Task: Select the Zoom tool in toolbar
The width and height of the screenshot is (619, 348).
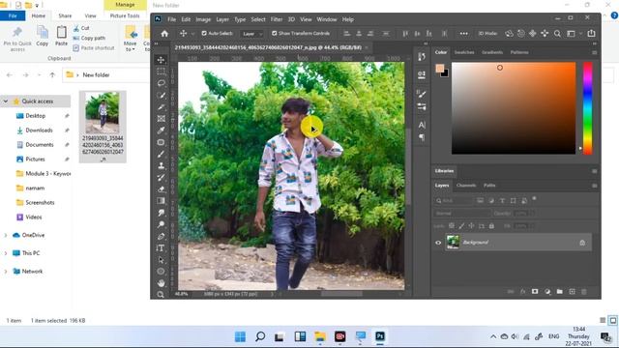Action: (x=161, y=294)
